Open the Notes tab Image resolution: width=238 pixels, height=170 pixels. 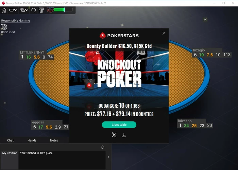[54, 140]
